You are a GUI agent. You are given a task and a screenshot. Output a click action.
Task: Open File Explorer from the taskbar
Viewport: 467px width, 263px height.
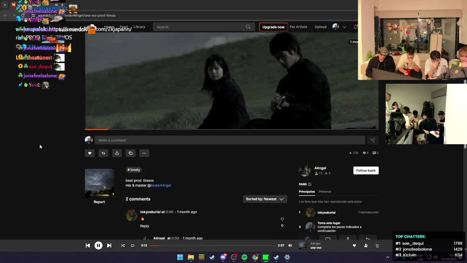[191, 257]
